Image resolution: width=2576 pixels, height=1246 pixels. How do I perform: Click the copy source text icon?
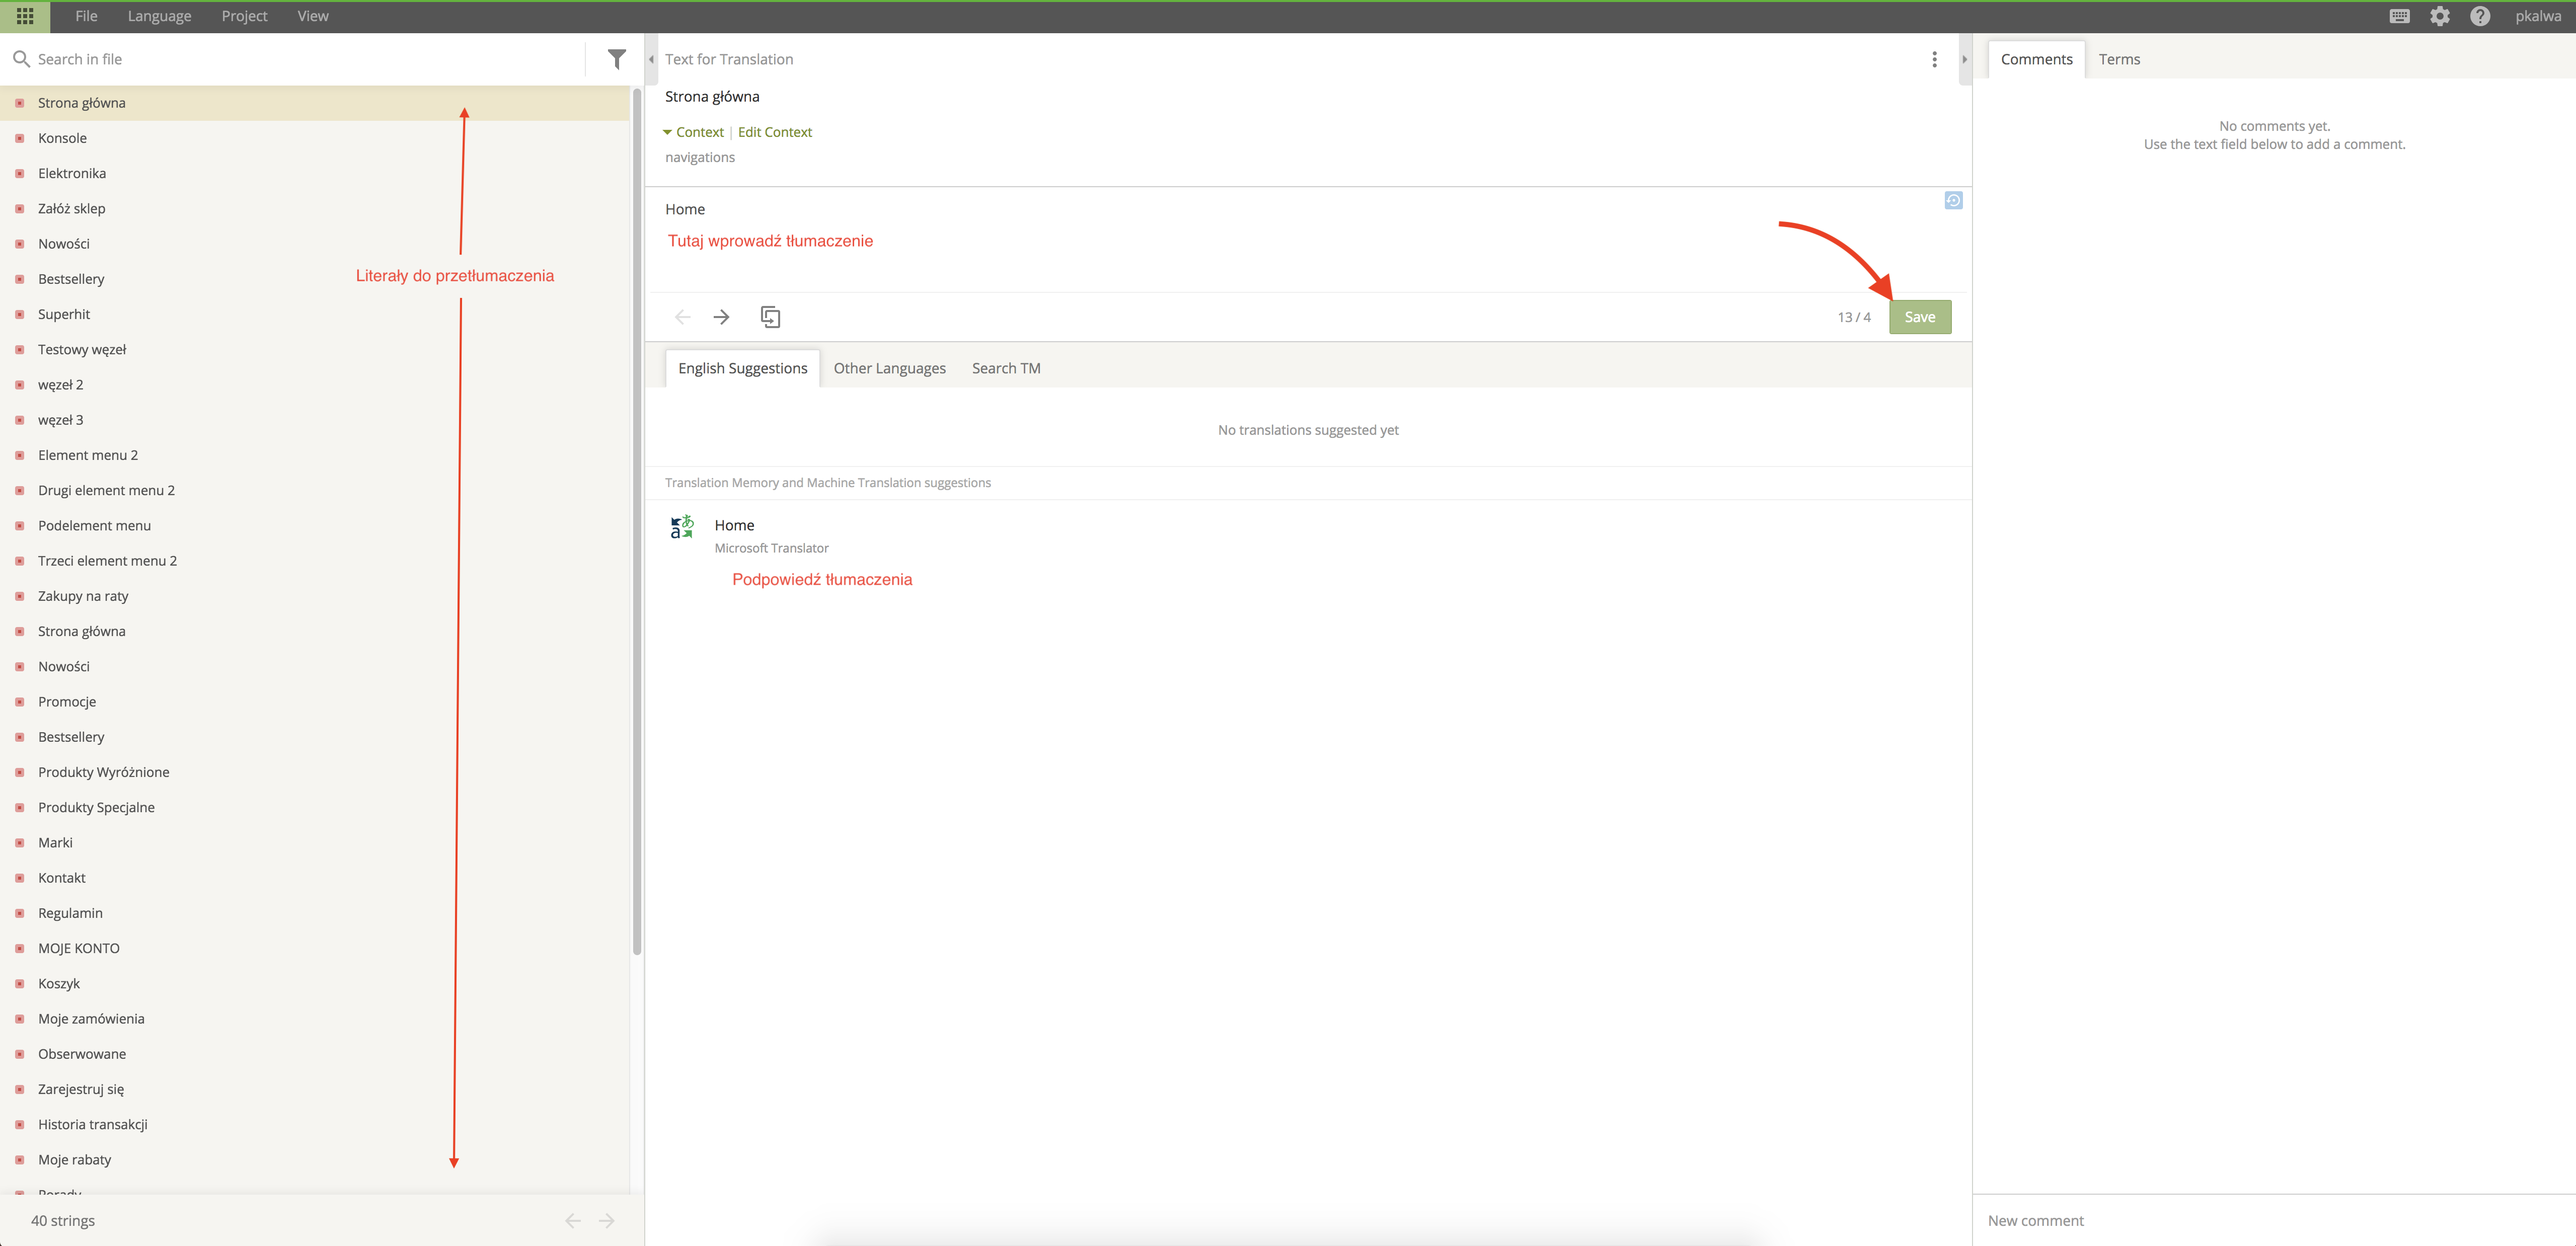click(x=770, y=317)
